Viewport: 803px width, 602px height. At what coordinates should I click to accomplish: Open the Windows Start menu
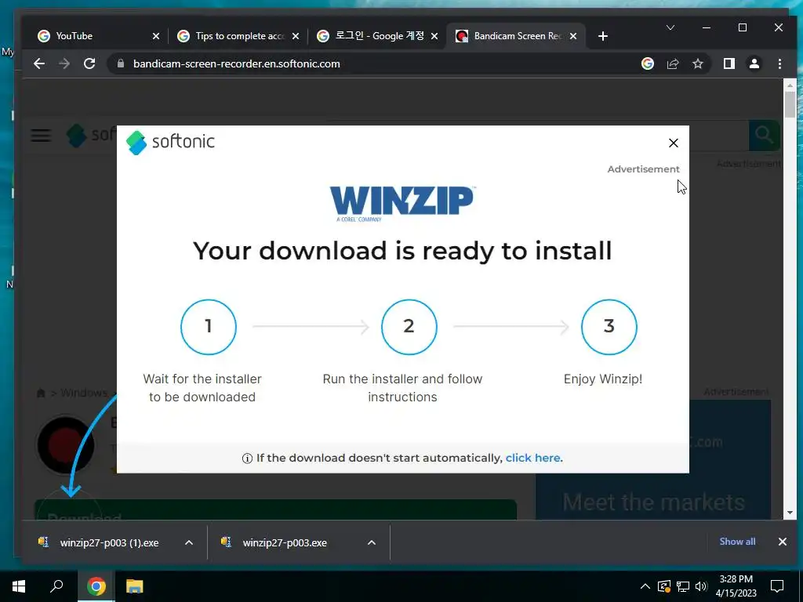[x=19, y=586]
